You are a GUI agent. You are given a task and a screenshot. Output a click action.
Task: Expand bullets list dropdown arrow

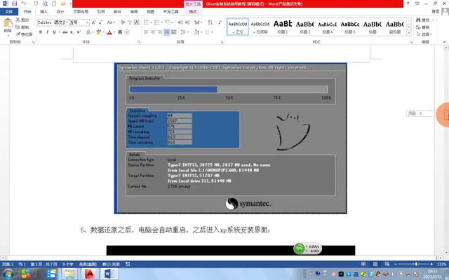click(151, 22)
